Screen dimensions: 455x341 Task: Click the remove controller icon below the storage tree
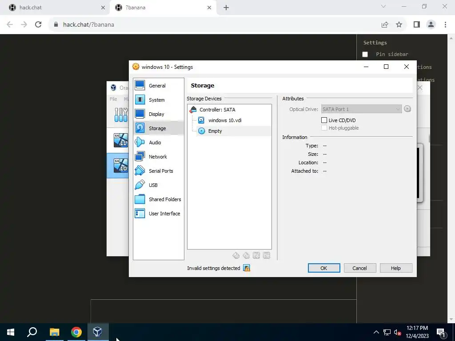tap(246, 255)
